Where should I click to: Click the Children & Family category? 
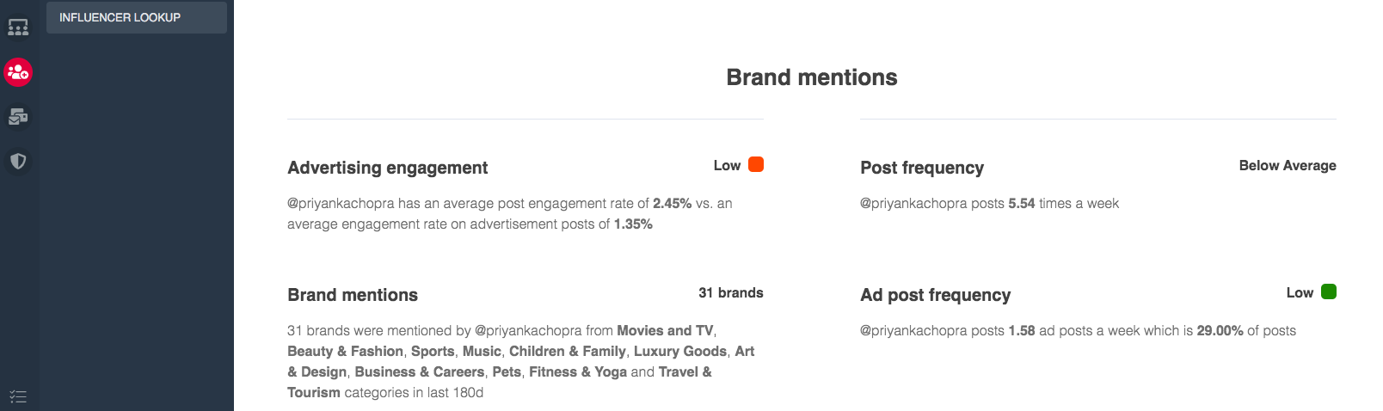[567, 351]
